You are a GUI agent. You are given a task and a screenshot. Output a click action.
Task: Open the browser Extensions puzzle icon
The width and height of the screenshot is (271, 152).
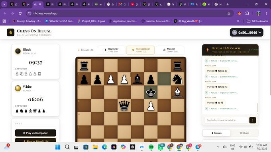247,13
